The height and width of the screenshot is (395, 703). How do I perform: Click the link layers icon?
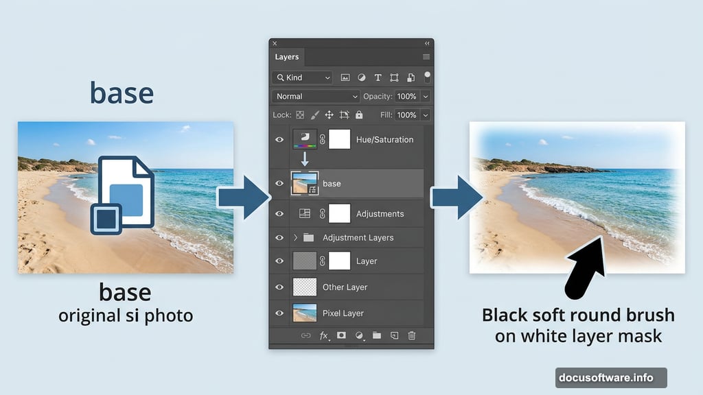307,336
